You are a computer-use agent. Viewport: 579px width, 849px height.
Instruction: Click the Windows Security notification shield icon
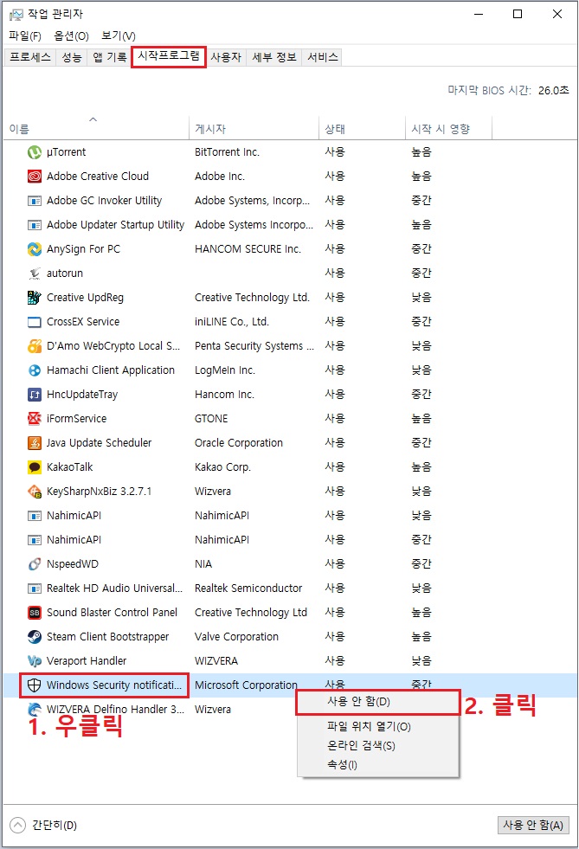[x=34, y=685]
